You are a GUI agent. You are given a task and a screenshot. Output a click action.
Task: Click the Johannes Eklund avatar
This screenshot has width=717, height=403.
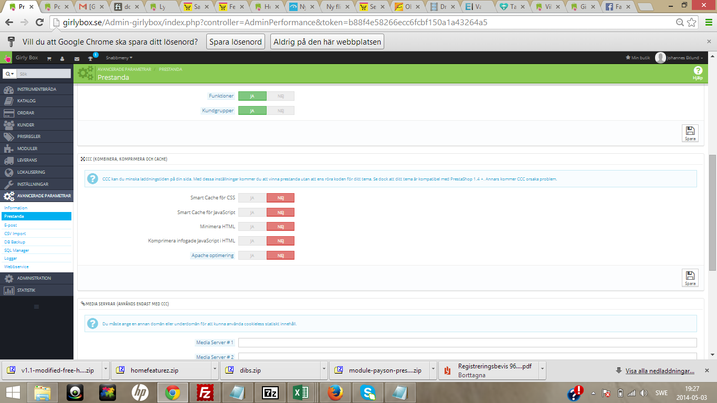(x=660, y=58)
